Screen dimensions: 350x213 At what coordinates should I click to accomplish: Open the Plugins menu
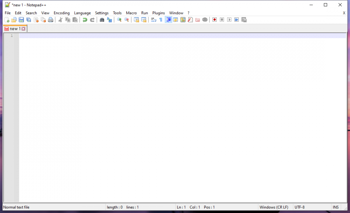coord(159,13)
